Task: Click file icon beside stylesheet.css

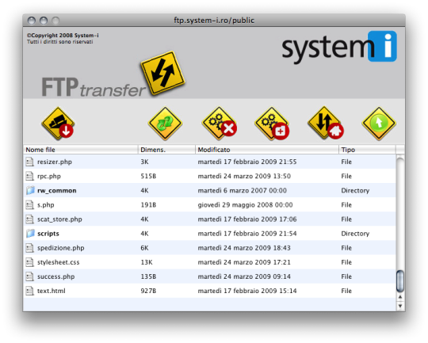Action: coord(29,262)
